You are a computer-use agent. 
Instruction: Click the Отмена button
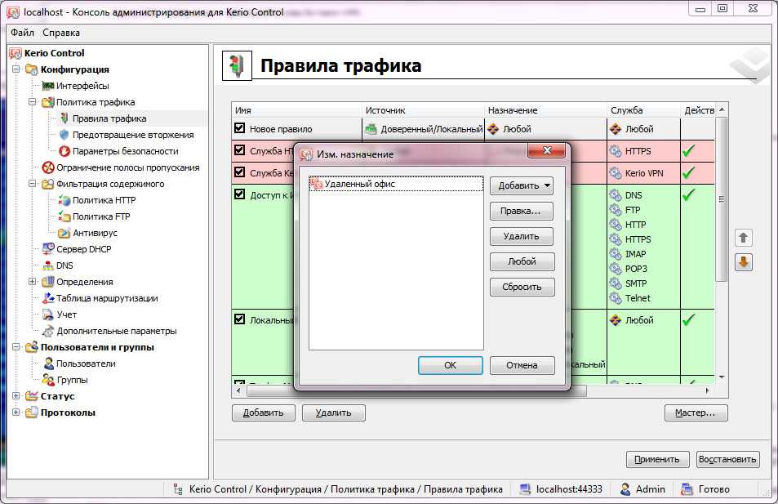522,365
